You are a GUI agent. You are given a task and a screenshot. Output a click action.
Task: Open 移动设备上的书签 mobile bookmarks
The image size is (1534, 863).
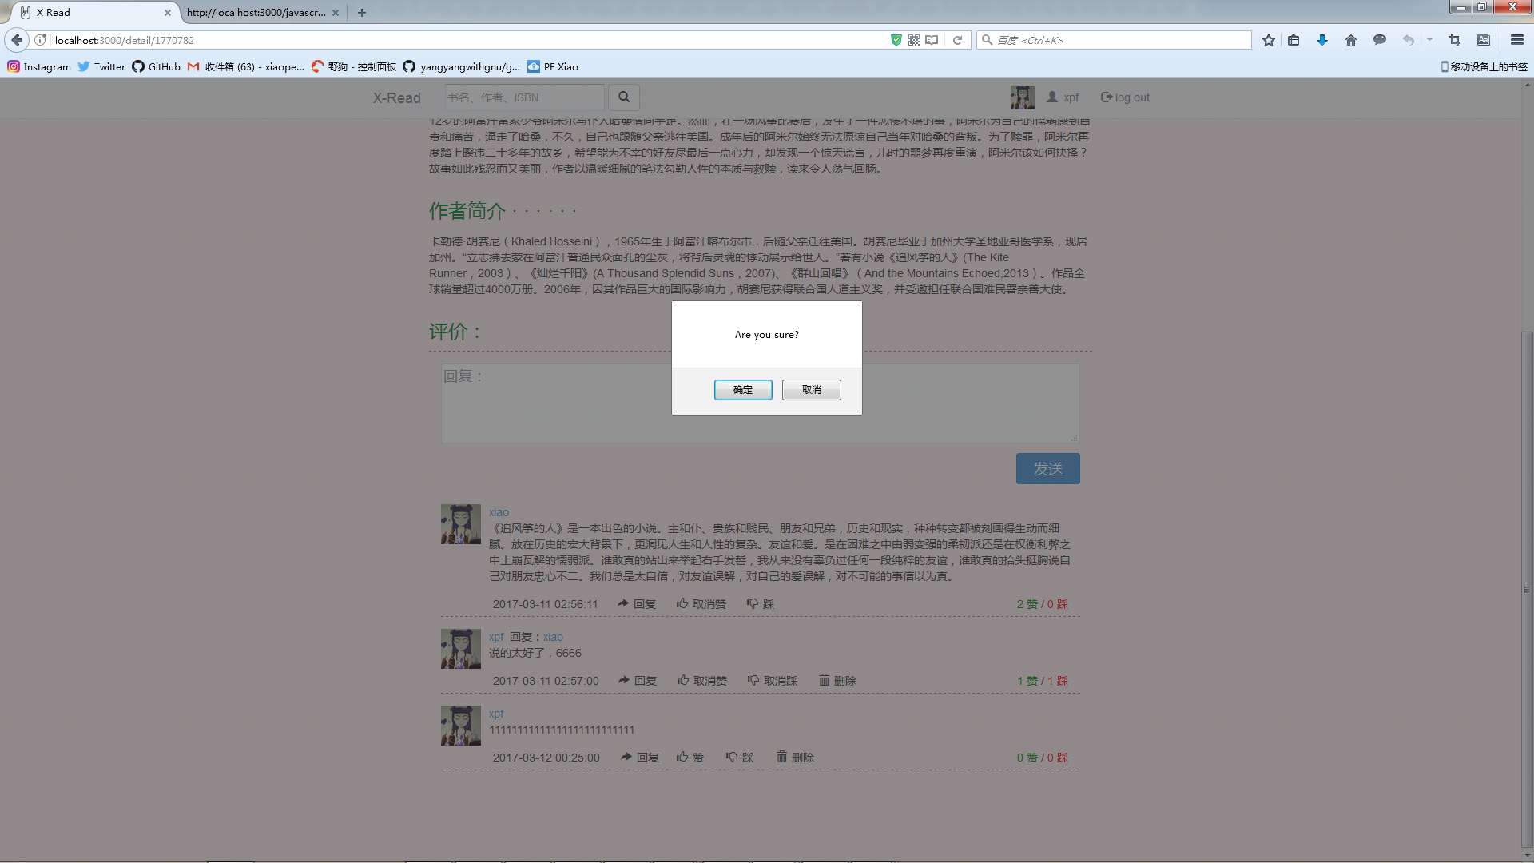click(x=1484, y=66)
